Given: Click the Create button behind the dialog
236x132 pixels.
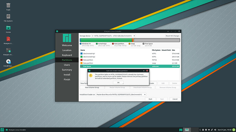Looking at the screenshot, I should 153,83.
